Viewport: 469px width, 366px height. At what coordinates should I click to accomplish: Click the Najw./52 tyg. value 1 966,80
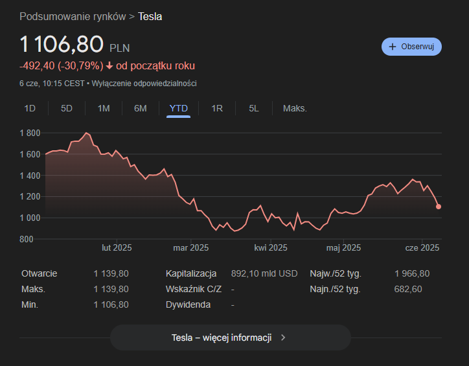coord(411,273)
